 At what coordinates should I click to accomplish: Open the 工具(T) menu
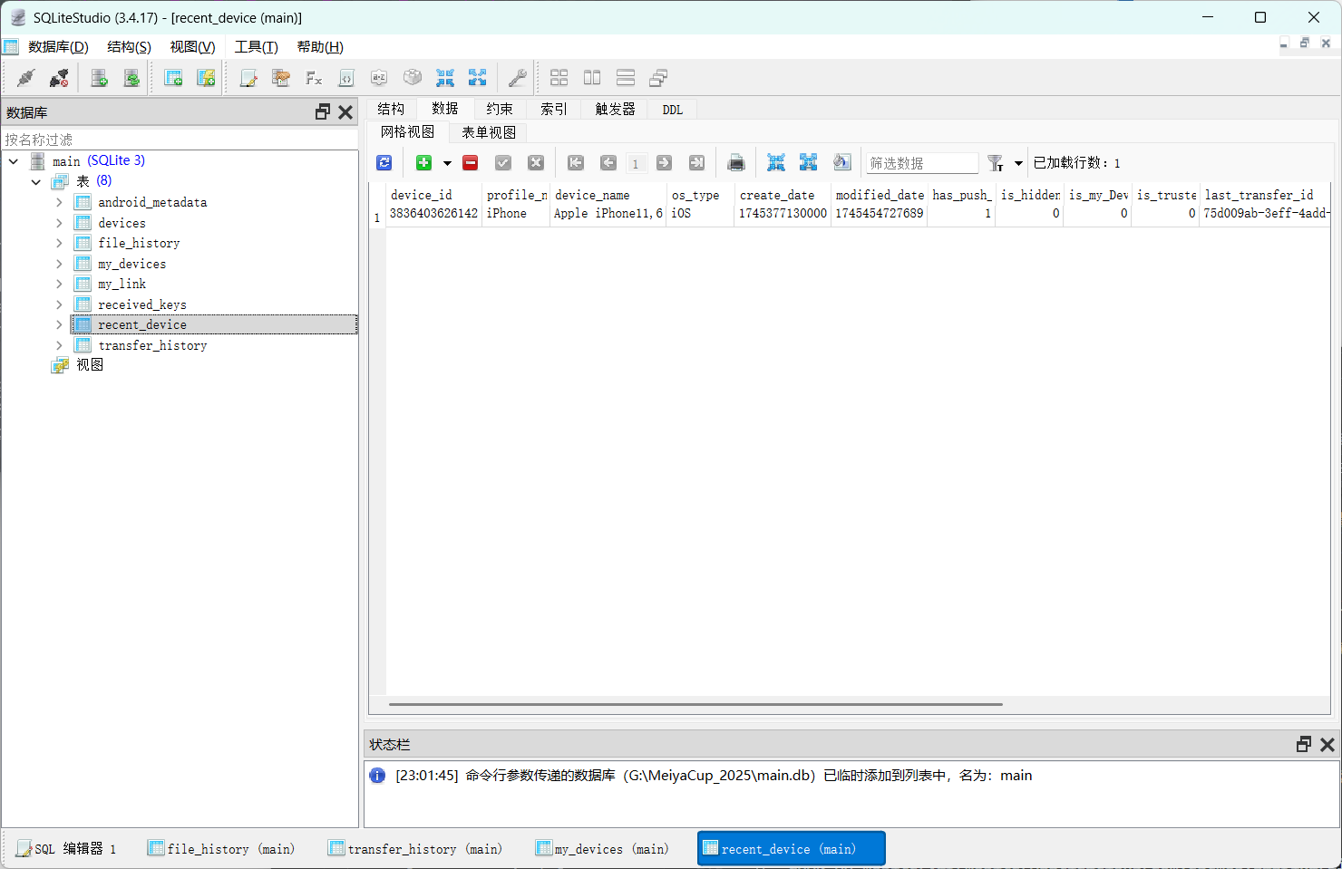256,47
